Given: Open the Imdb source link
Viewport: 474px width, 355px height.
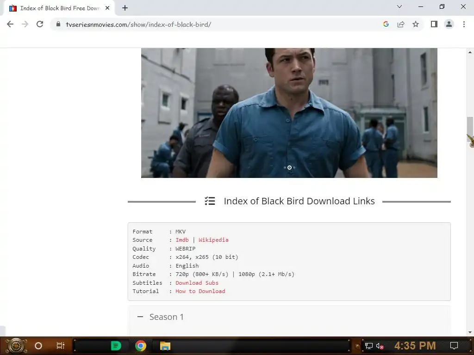Looking at the screenshot, I should tap(182, 240).
